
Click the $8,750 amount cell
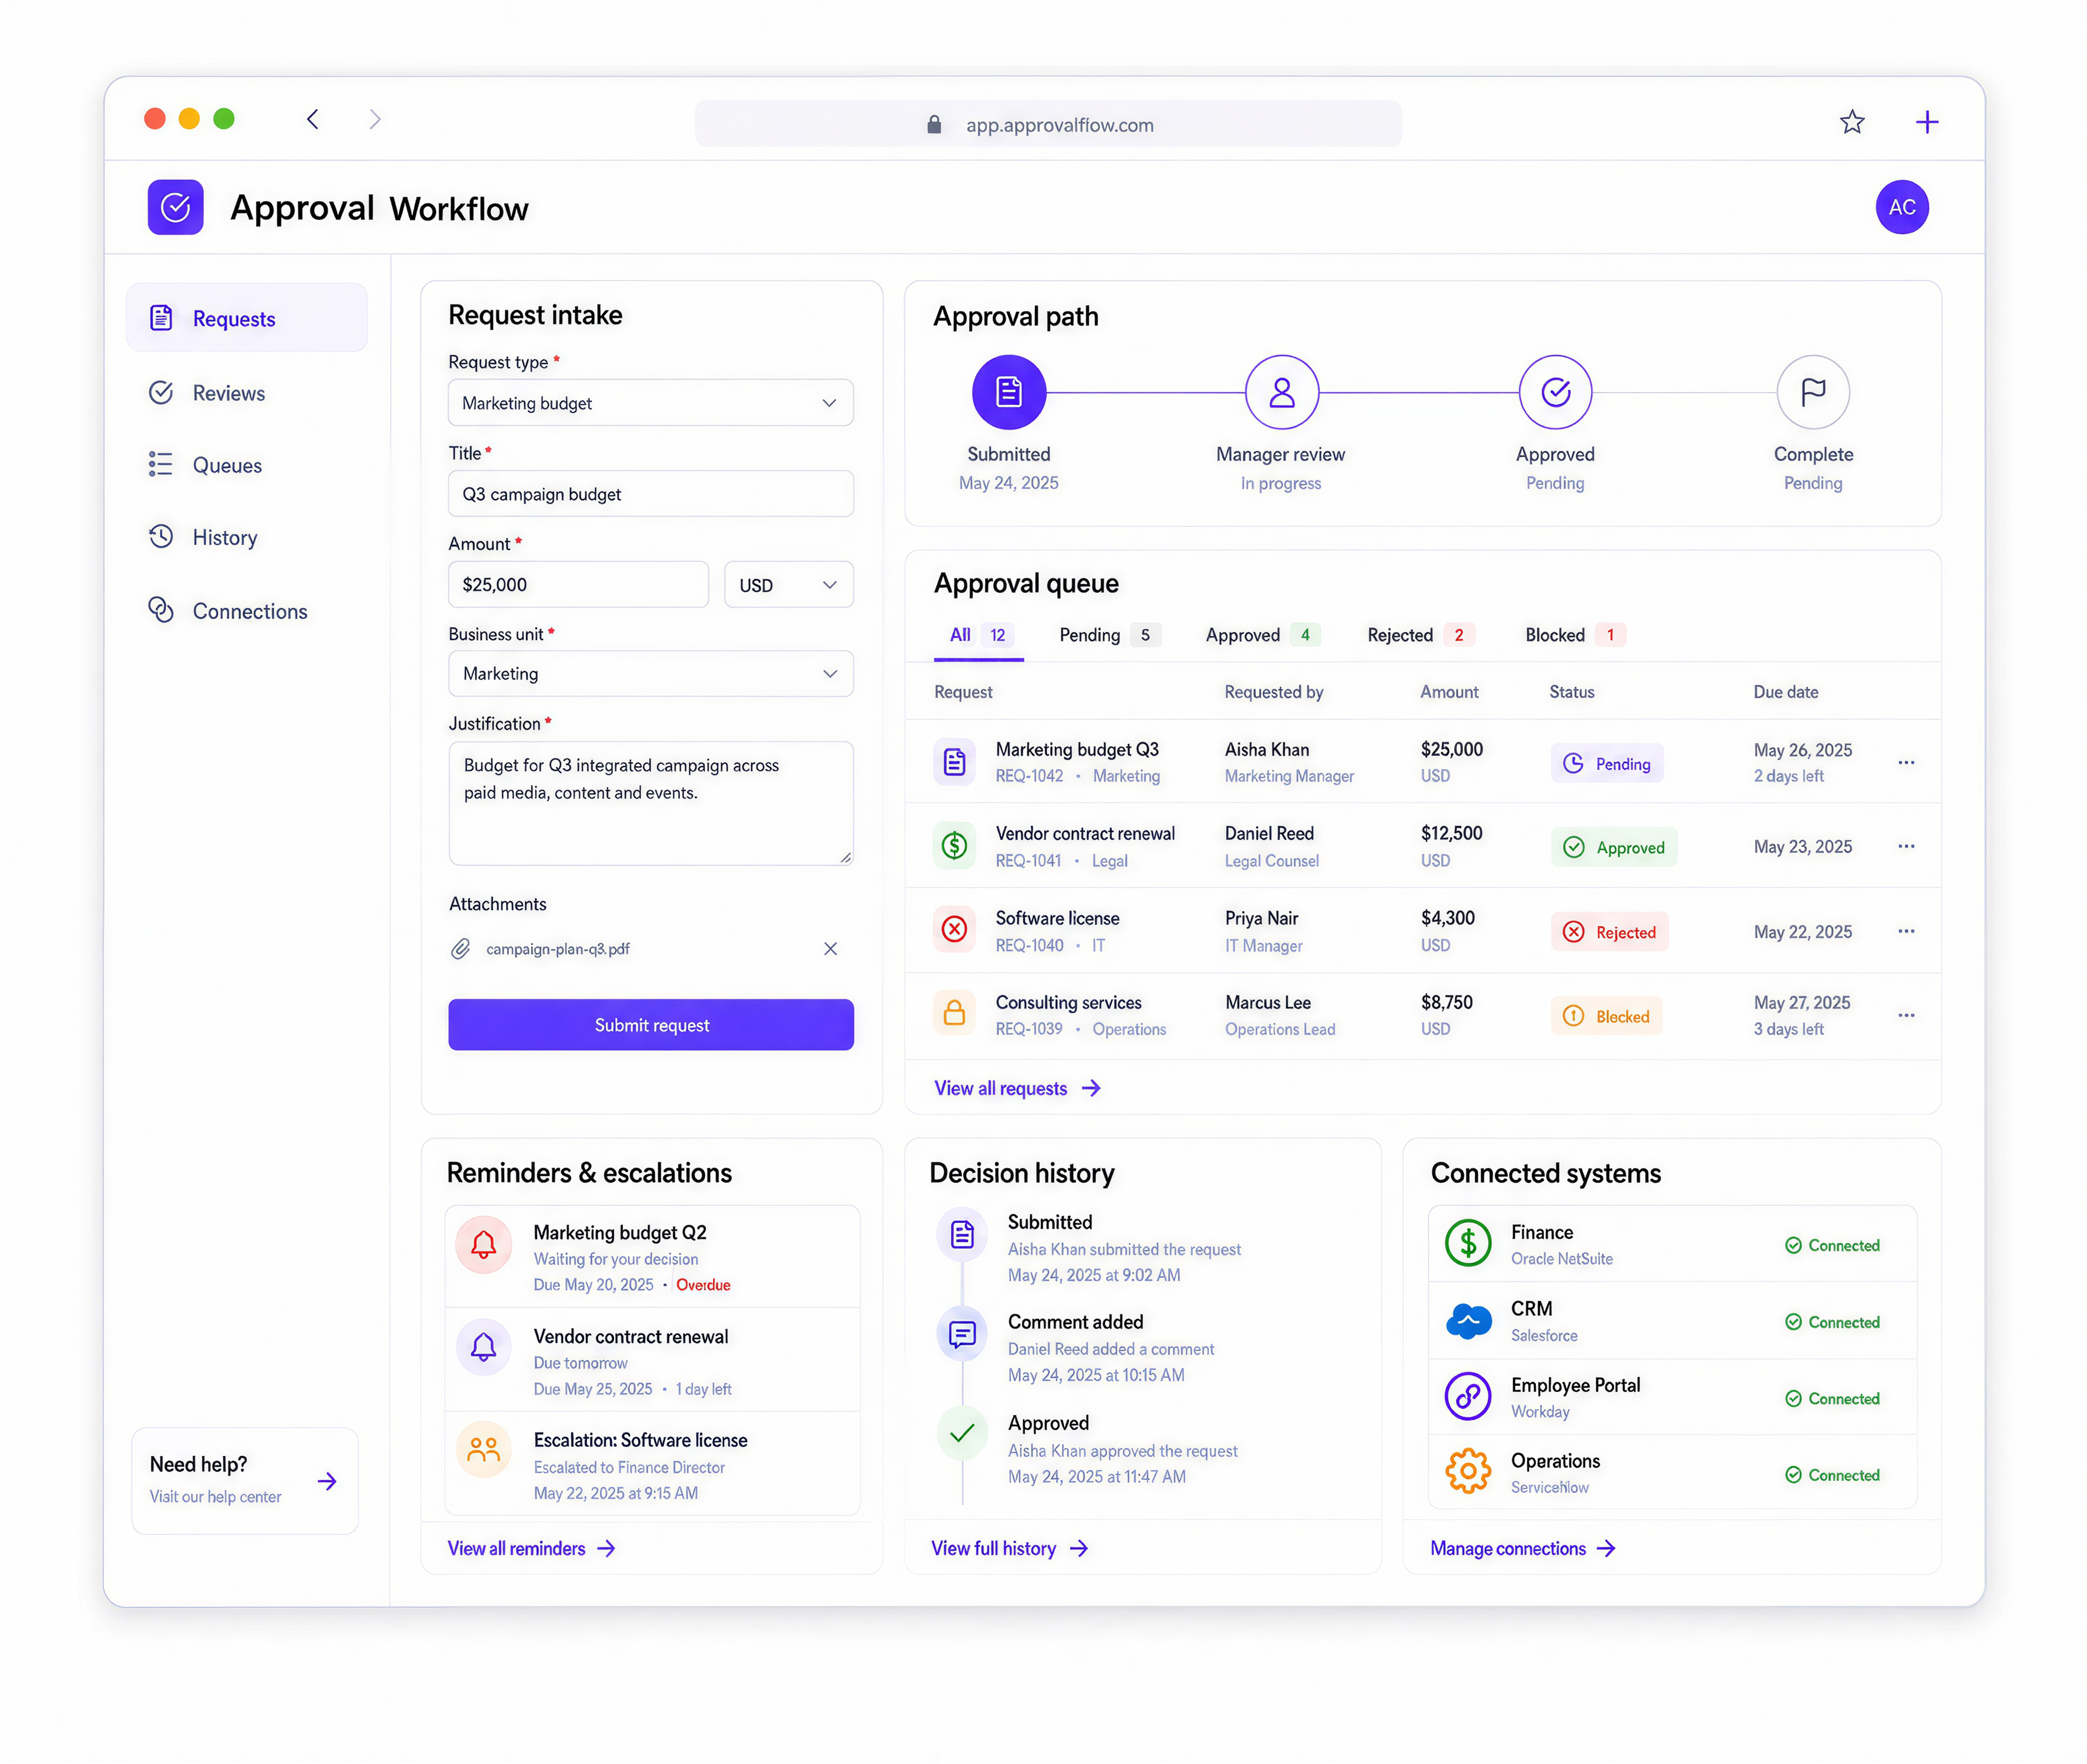(1446, 1002)
